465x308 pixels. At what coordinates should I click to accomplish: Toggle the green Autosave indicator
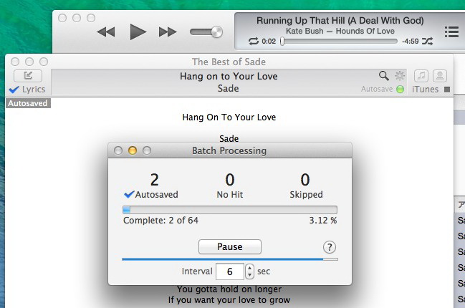pyautogui.click(x=400, y=90)
